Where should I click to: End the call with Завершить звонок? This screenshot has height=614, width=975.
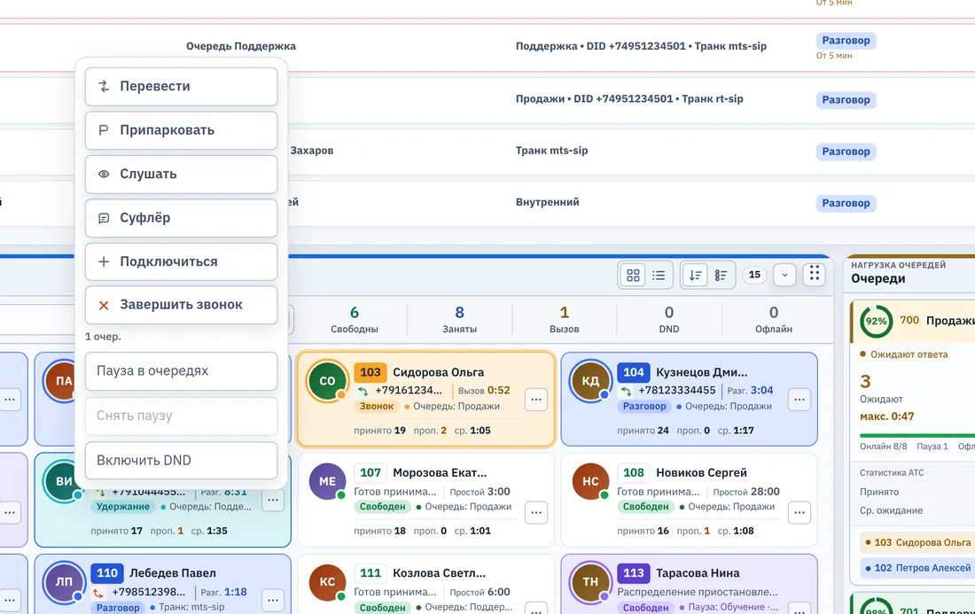point(181,305)
